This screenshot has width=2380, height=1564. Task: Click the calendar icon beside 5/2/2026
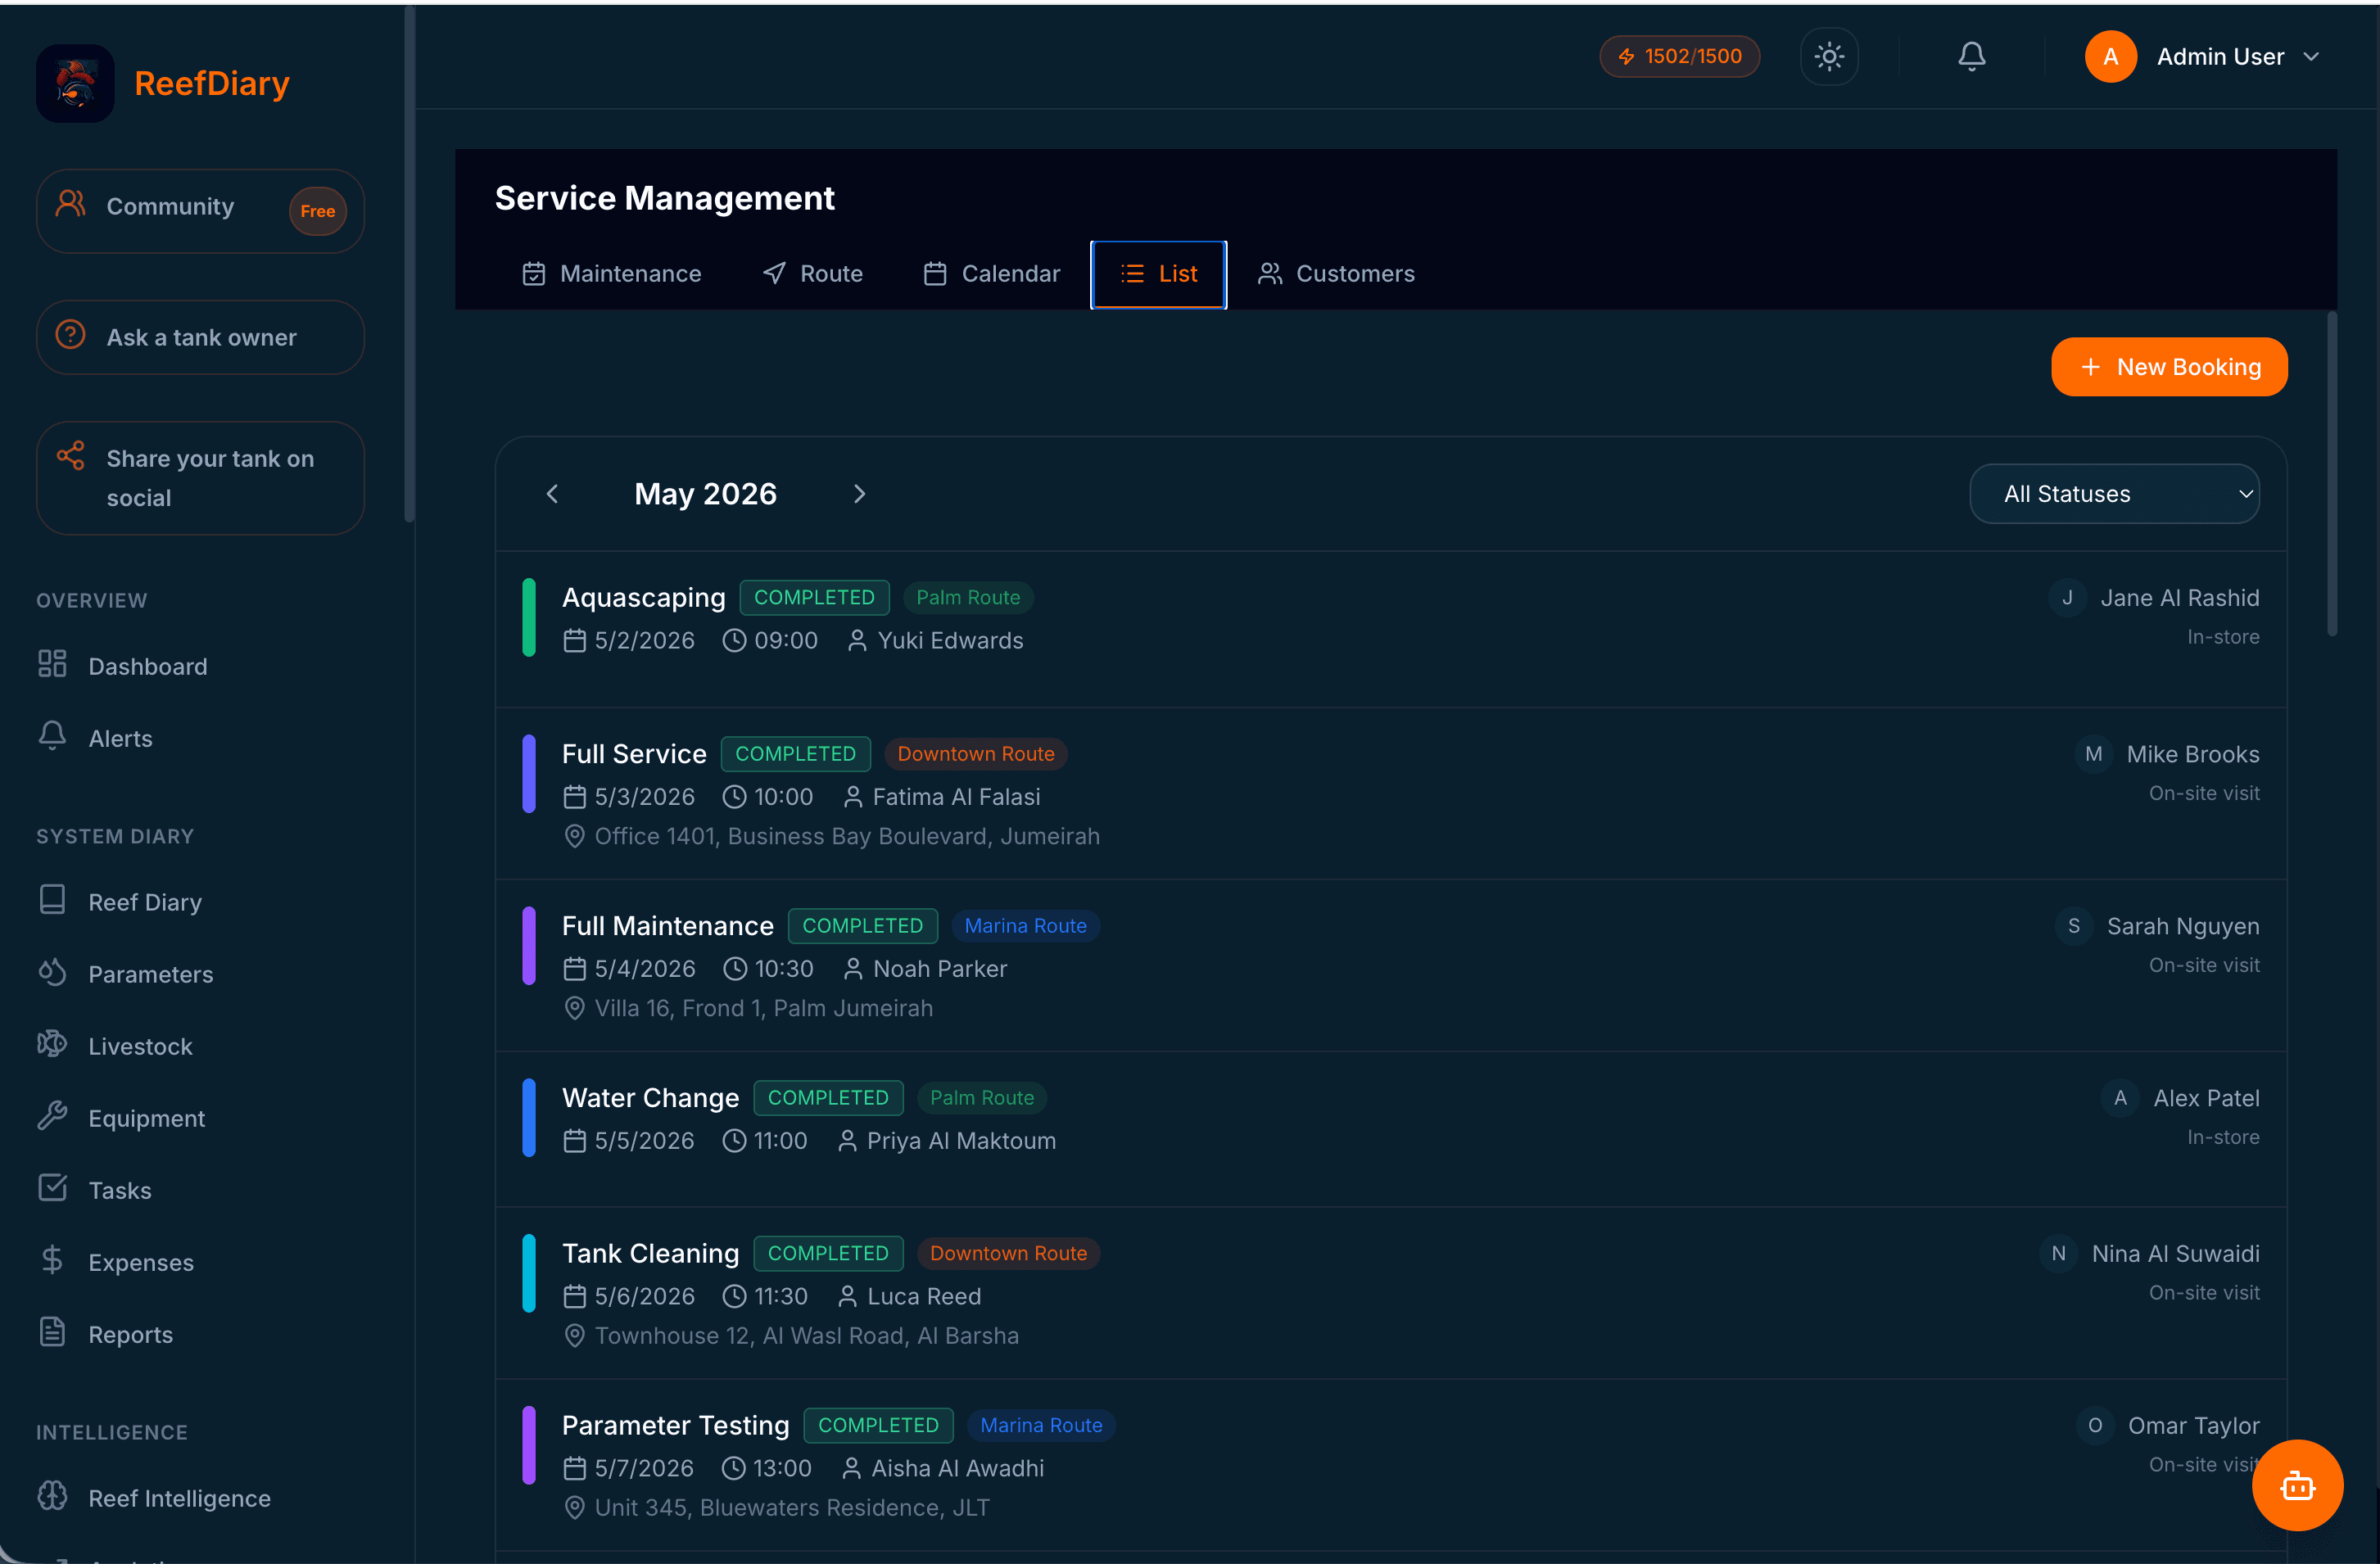(574, 640)
